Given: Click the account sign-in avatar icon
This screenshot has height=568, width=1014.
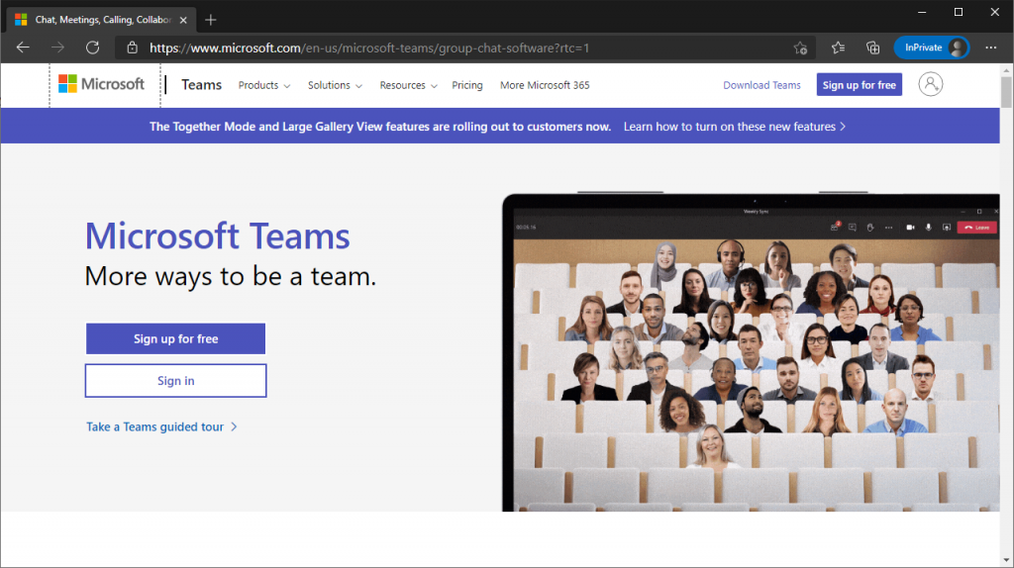Looking at the screenshot, I should click(x=931, y=84).
